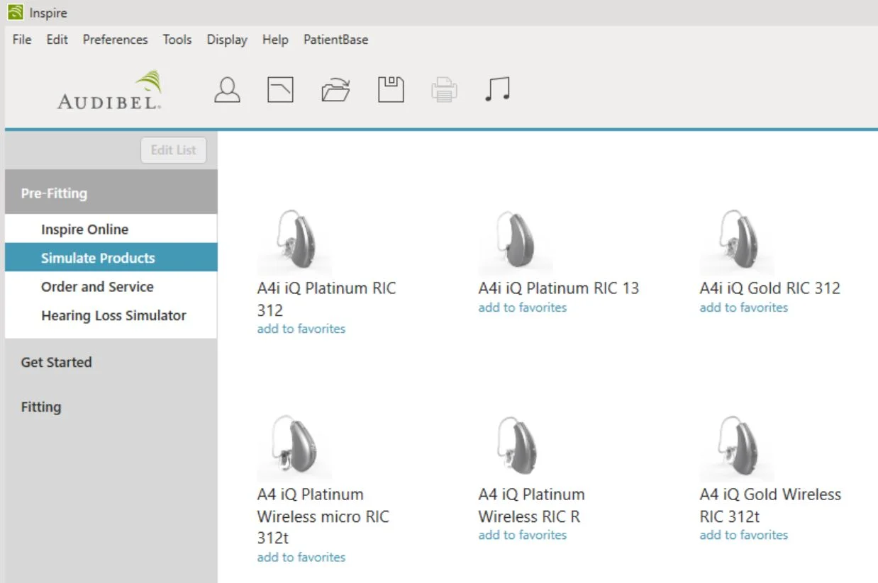Open the Tools menu
Image resolution: width=878 pixels, height=583 pixels.
[x=177, y=40]
